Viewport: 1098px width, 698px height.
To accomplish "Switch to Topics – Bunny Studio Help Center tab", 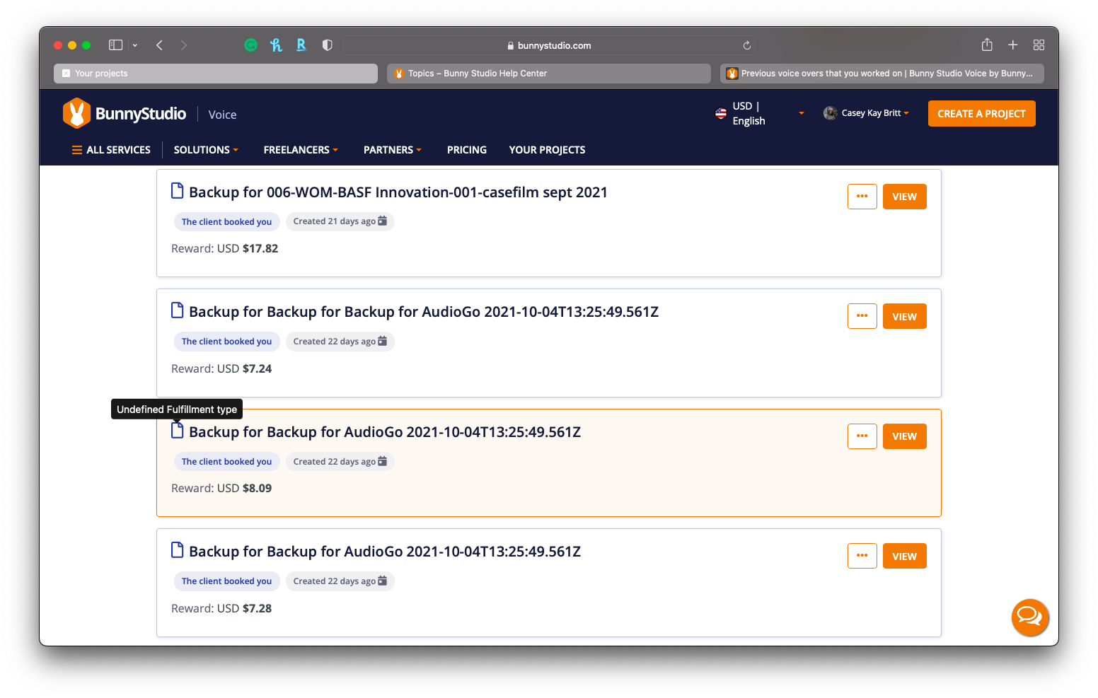I will pos(548,74).
